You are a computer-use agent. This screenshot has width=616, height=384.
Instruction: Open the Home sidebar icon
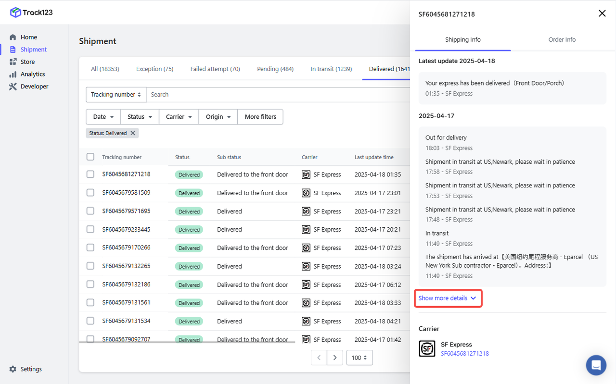(13, 37)
